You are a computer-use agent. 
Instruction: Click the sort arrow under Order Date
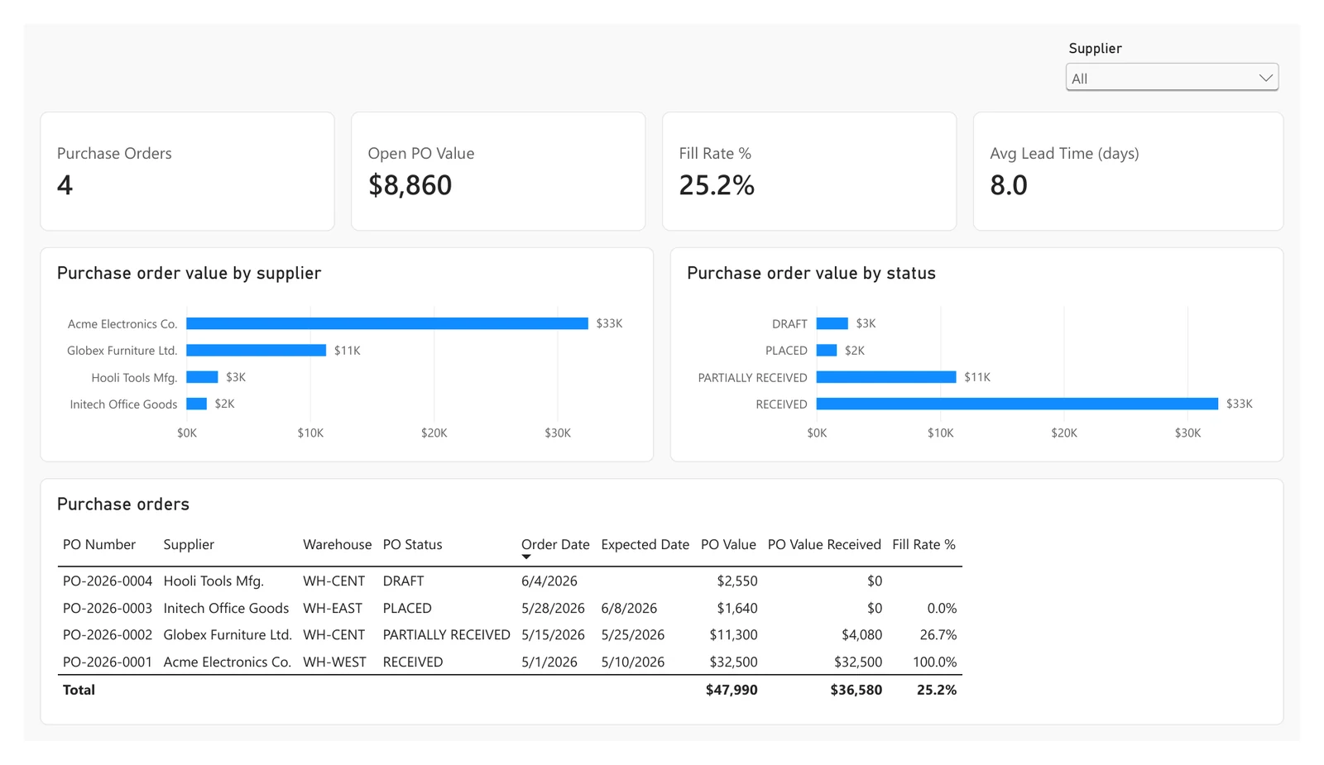[x=526, y=557]
